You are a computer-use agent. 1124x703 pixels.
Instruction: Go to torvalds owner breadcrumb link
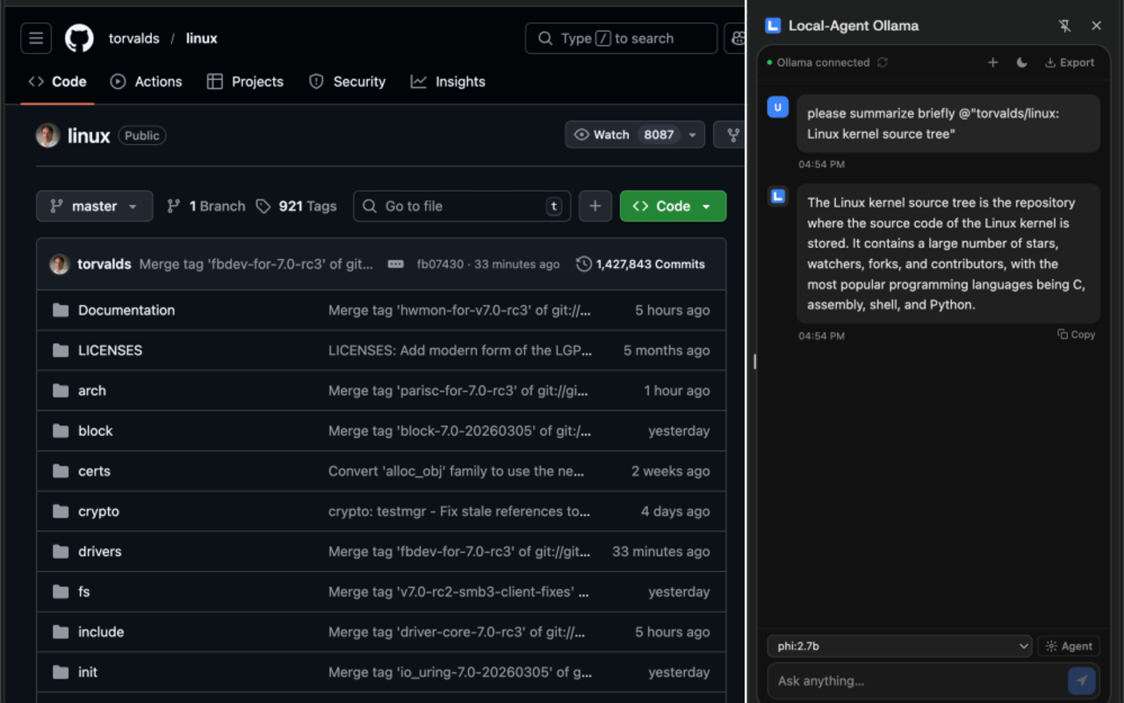(x=134, y=39)
